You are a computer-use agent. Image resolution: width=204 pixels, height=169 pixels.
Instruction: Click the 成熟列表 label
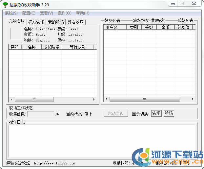pos(186,20)
